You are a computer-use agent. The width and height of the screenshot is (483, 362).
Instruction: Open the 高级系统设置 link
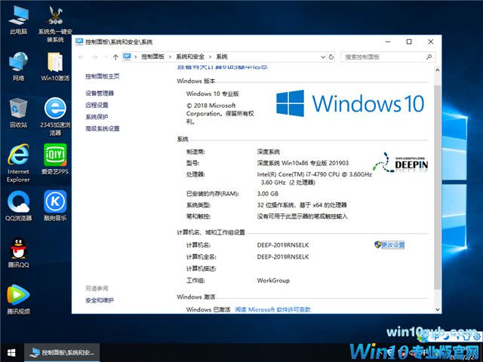[103, 129]
